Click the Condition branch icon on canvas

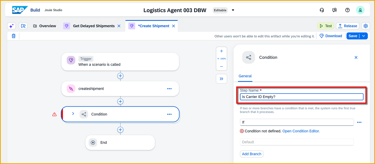click(84, 114)
